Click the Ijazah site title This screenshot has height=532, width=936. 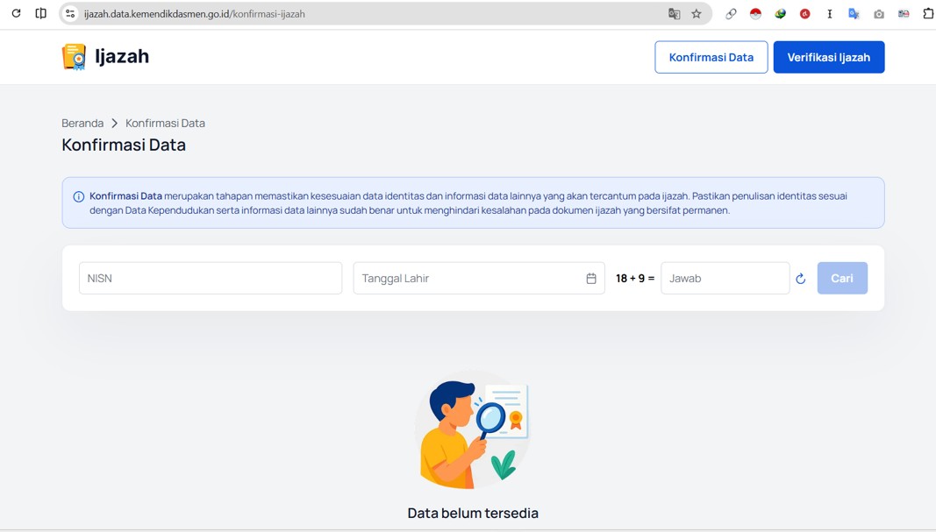(x=122, y=57)
